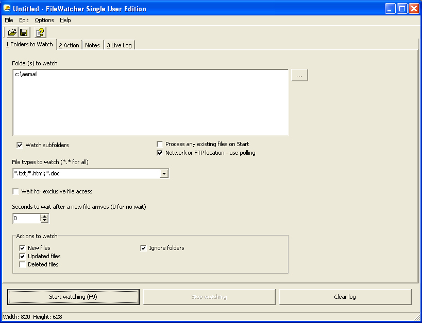Open the file types to watch dropdown
Image resolution: width=422 pixels, height=323 pixels.
click(x=164, y=173)
